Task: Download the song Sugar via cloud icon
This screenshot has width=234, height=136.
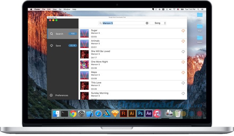Action: coord(183,31)
